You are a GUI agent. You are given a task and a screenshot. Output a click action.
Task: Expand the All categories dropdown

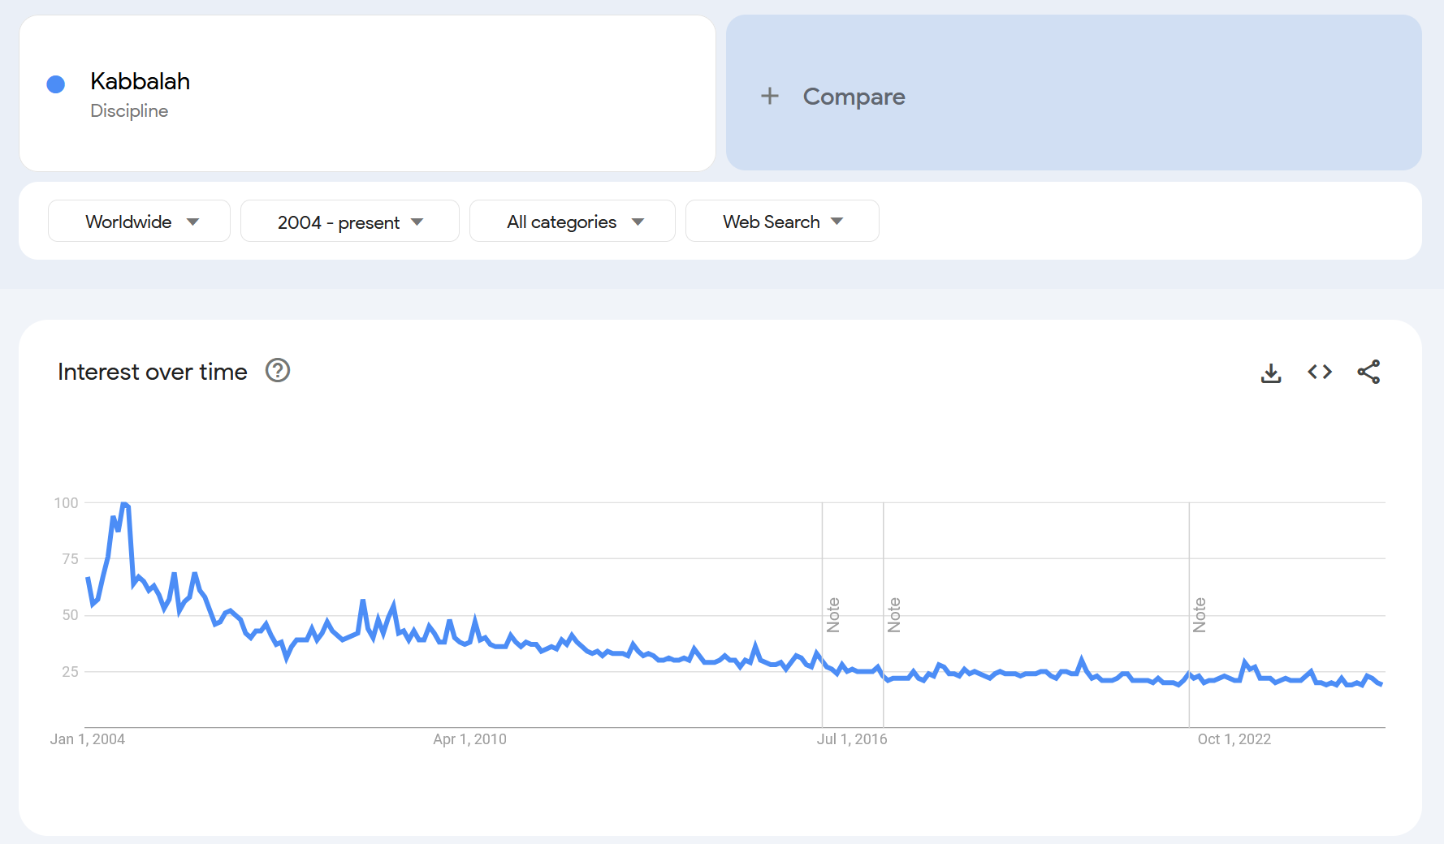[572, 222]
